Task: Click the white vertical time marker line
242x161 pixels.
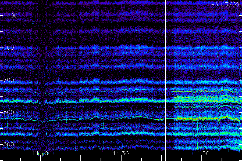Action: [166, 80]
